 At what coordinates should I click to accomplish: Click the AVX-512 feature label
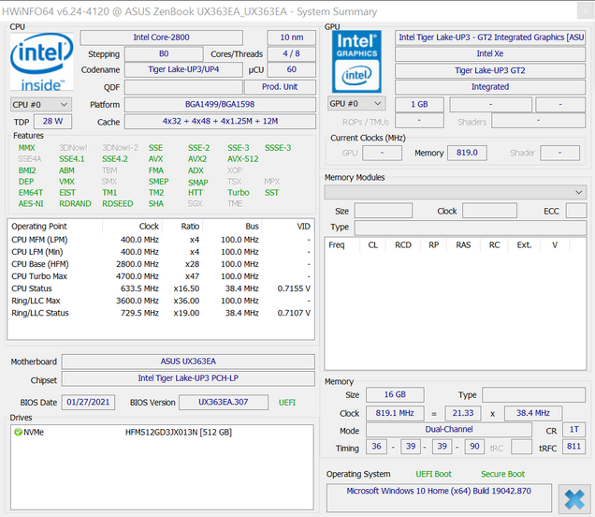(241, 159)
